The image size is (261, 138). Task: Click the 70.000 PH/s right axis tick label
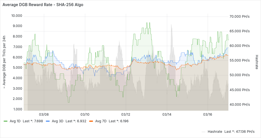(x=240, y=17)
